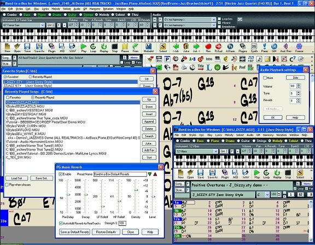Click the Add Fav button
Image resolution: width=315 pixels, height=245 pixels.
pyautogui.click(x=149, y=150)
